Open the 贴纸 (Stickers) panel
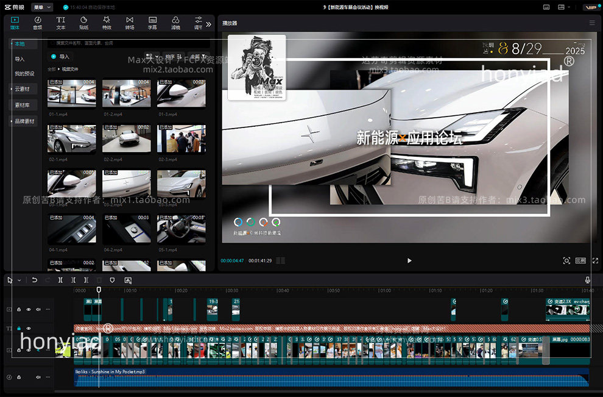The height and width of the screenshot is (397, 603). click(83, 23)
